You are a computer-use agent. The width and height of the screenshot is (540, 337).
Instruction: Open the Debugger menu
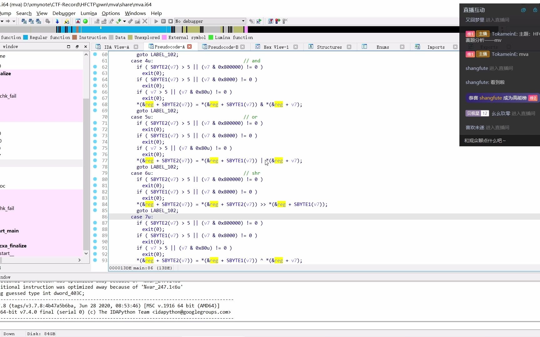click(64, 13)
